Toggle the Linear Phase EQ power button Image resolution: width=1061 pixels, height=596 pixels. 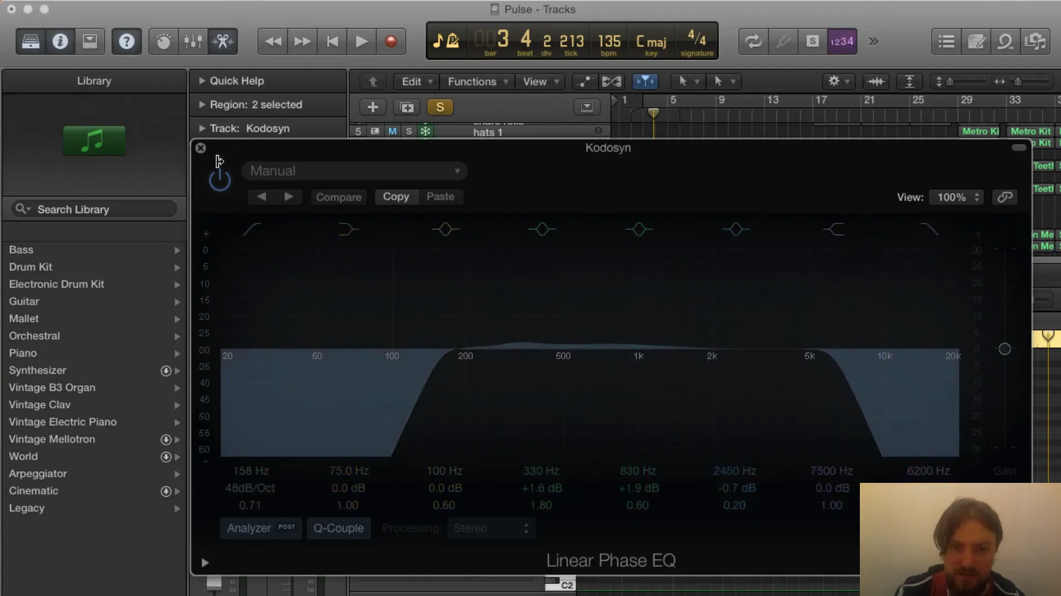point(219,180)
